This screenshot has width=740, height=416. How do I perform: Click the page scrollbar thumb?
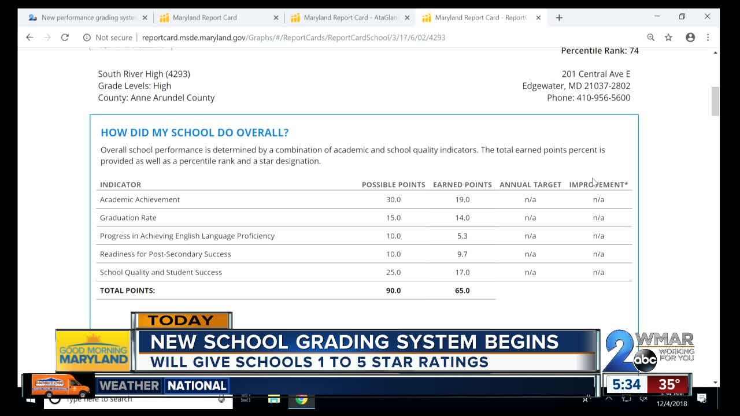pos(715,101)
